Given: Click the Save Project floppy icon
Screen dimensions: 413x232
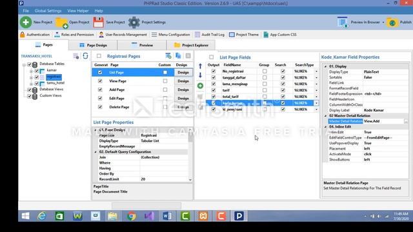Looking at the screenshot, I should point(99,23).
